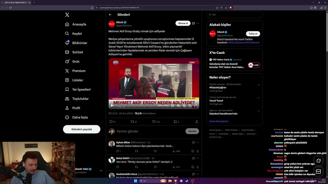328x184 pixels.
Task: Open more options on Sözcü post
Action: point(198,23)
